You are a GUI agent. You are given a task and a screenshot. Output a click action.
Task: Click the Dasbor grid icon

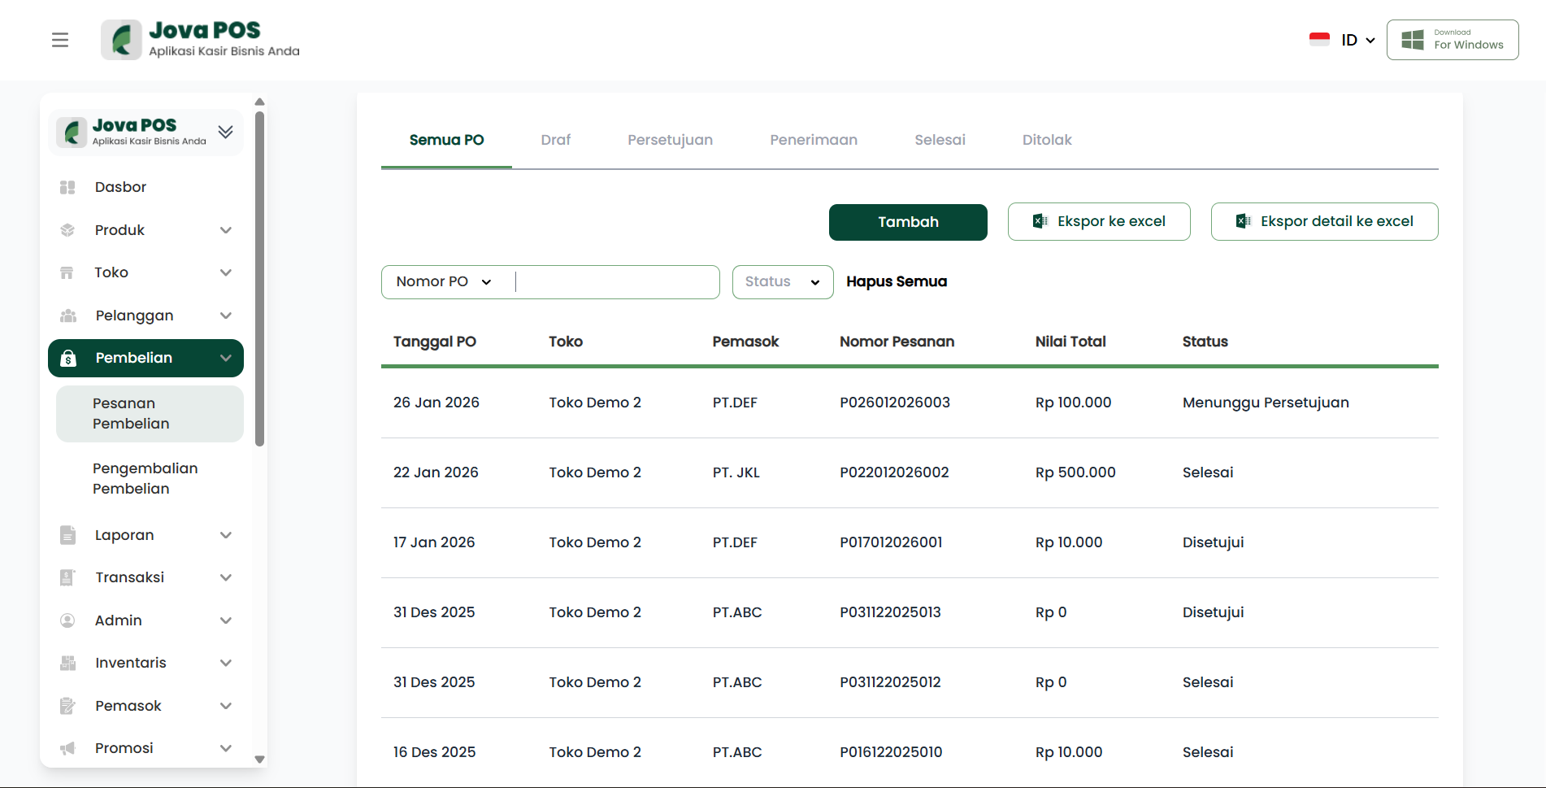[x=67, y=187]
